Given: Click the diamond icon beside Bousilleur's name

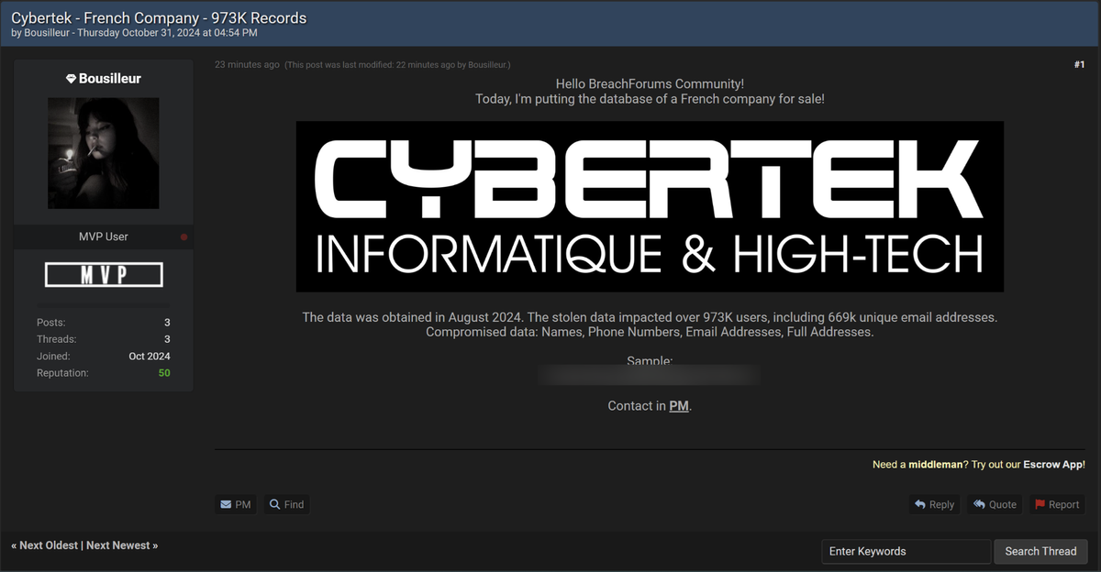Looking at the screenshot, I should click(x=72, y=78).
